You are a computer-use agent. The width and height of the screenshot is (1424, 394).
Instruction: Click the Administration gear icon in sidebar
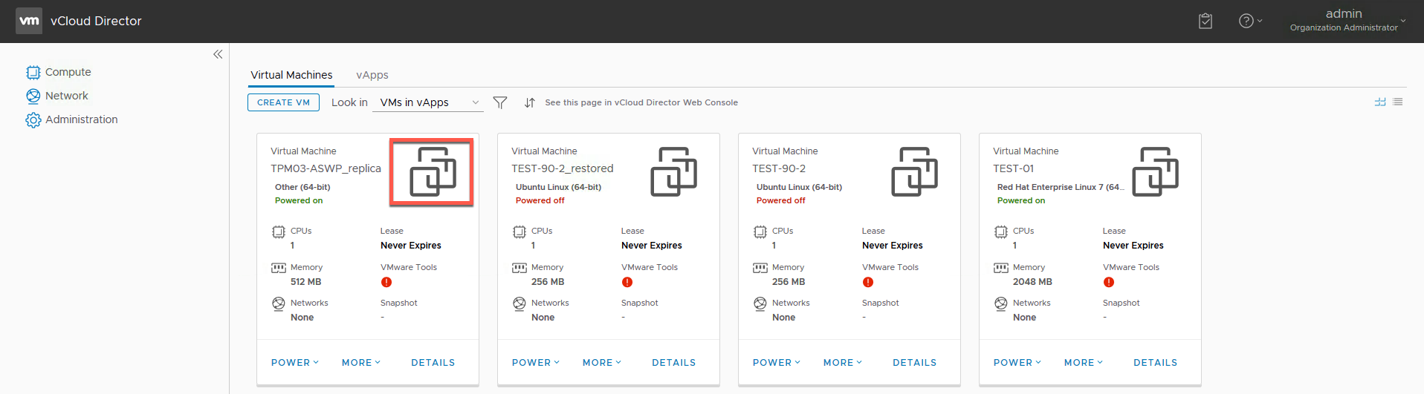(x=33, y=119)
